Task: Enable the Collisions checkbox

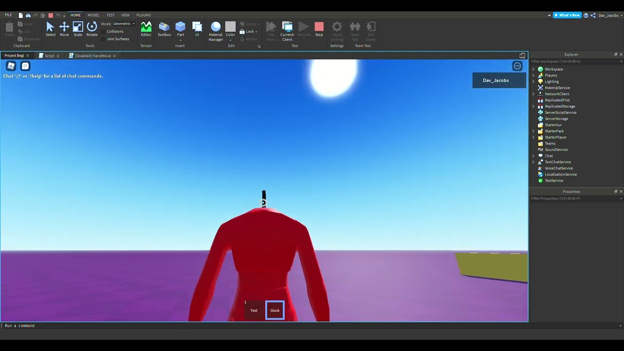Action: [x=104, y=31]
